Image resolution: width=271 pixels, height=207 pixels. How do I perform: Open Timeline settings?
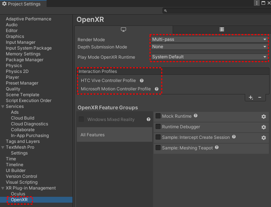[14, 165]
